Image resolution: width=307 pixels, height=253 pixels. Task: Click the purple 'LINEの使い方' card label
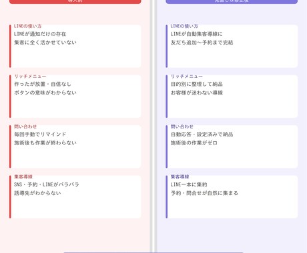[x=184, y=26]
